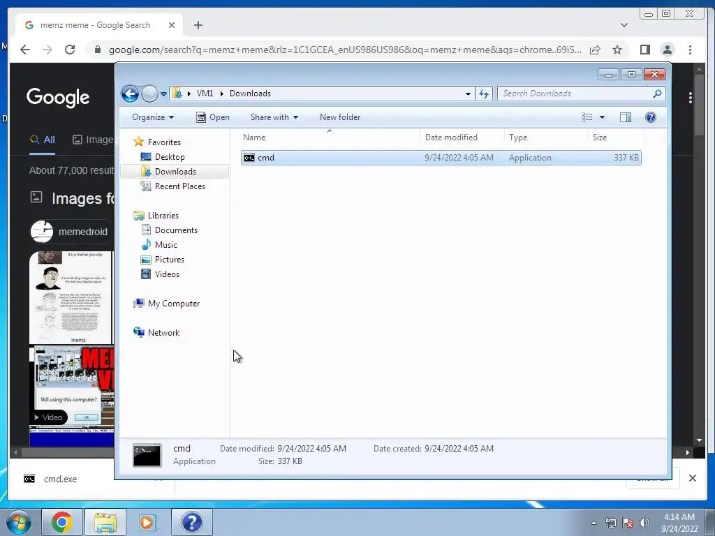715x536 pixels.
Task: Open the Windows Start menu
Action: [x=19, y=522]
